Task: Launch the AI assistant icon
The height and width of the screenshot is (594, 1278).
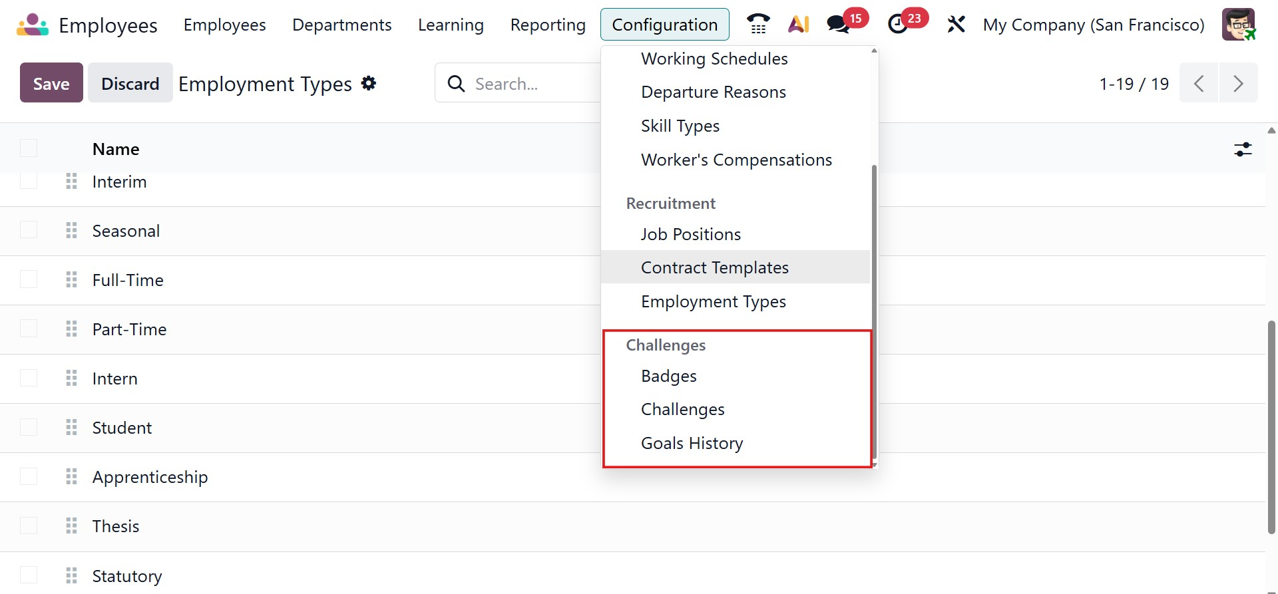Action: click(x=798, y=25)
